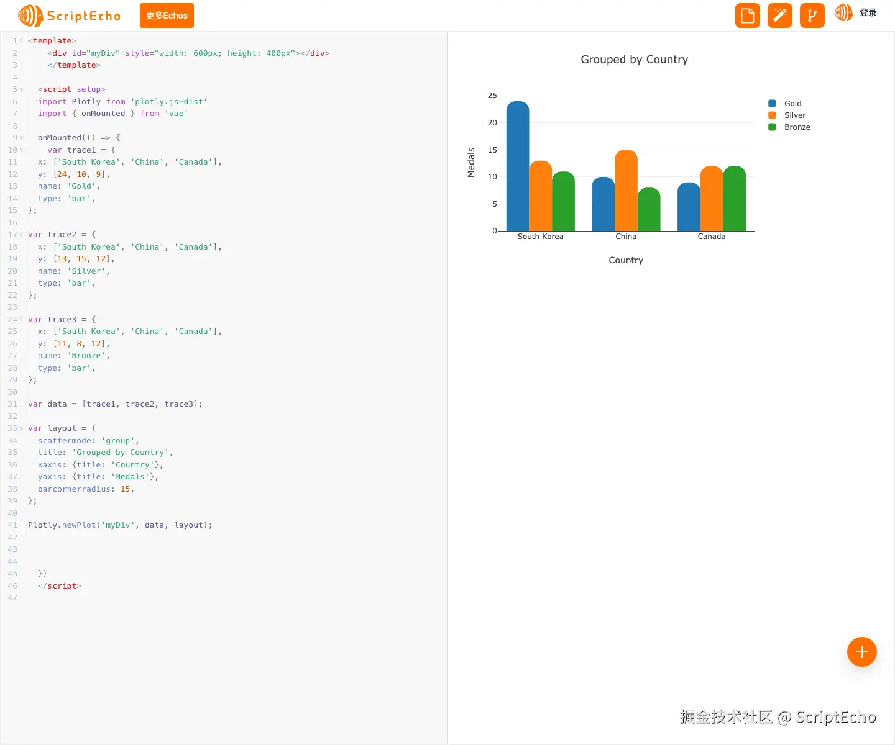The height and width of the screenshot is (745, 895).
Task: Click Canada Bronze green bar
Action: pyautogui.click(x=735, y=199)
